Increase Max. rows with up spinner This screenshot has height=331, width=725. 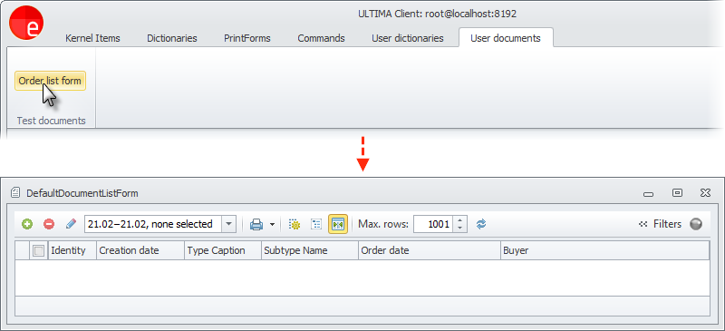459,220
